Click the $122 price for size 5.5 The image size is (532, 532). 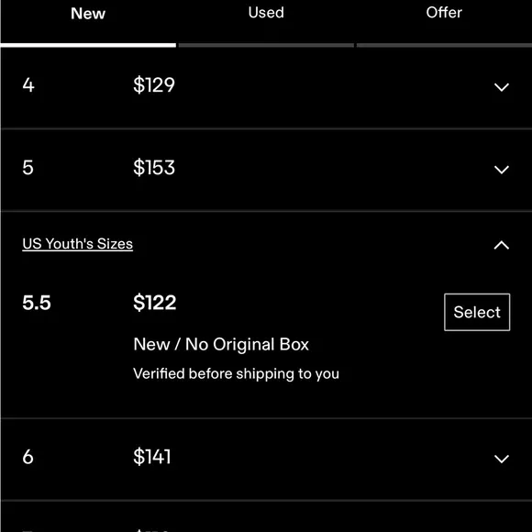155,303
